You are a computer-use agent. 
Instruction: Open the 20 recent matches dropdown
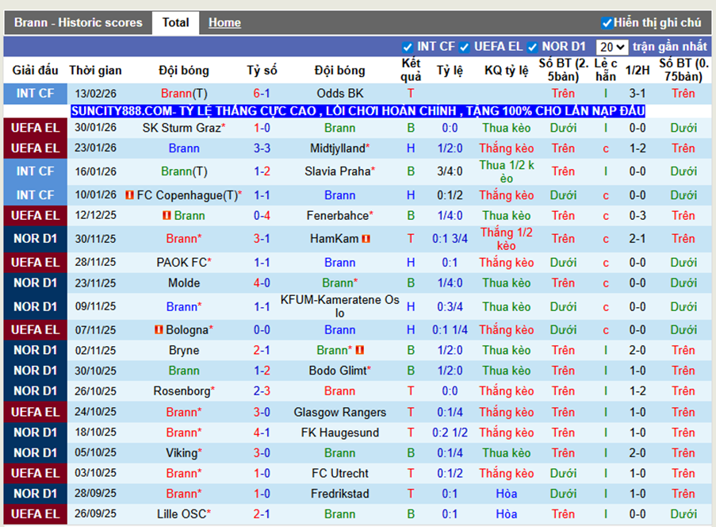[x=612, y=47]
